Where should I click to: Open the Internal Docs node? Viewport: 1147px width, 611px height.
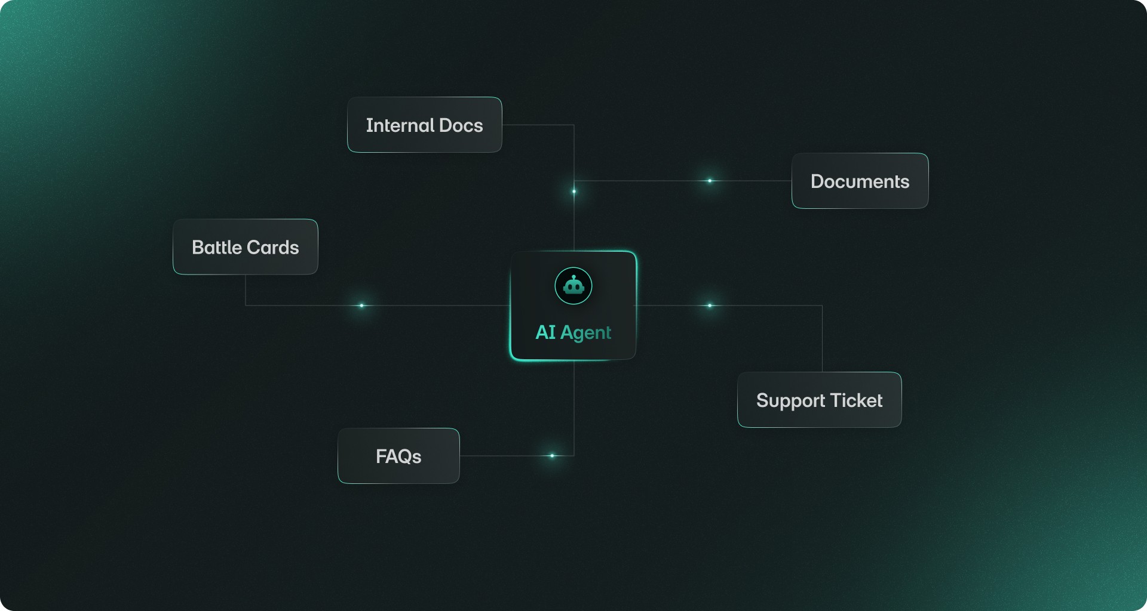pos(425,125)
